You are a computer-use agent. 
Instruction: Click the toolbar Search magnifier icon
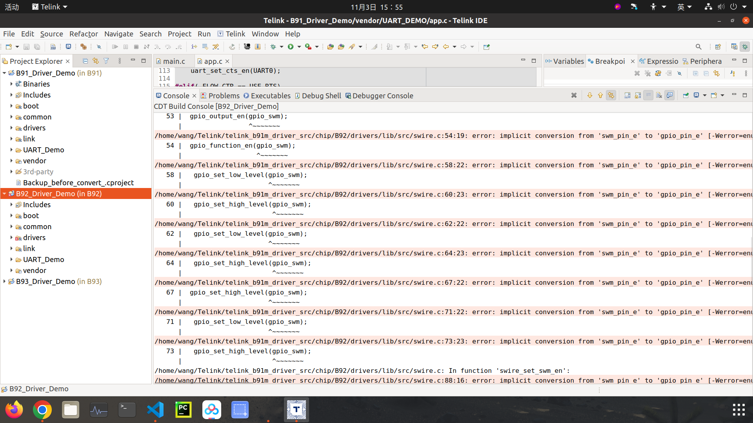(x=698, y=47)
